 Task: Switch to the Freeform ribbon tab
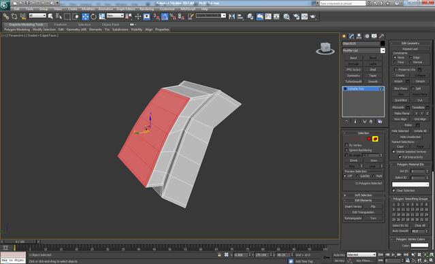pyautogui.click(x=61, y=24)
